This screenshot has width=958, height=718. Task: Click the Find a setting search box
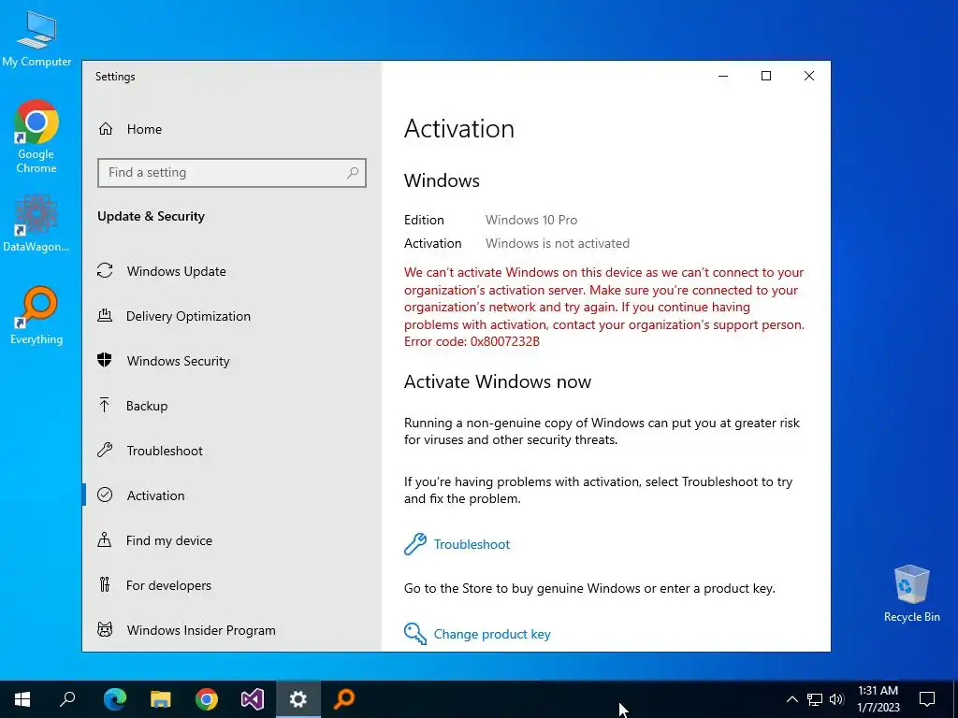(x=232, y=173)
